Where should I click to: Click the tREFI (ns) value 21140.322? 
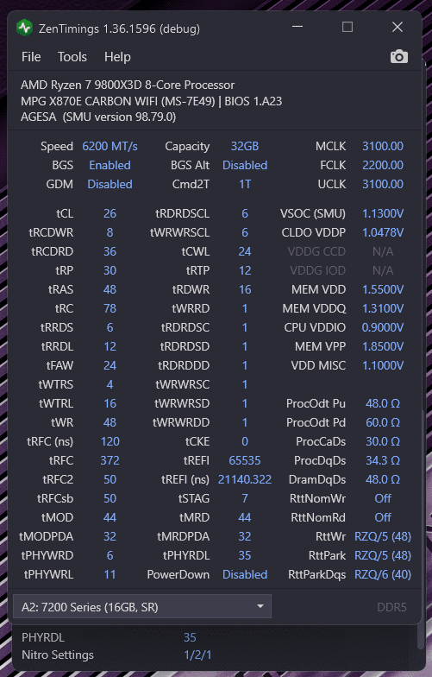(x=245, y=480)
